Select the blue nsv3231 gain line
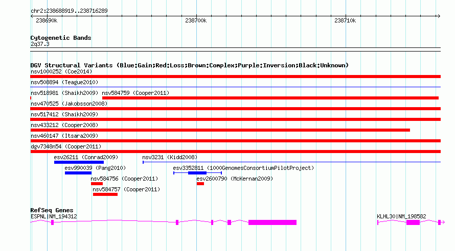The height and width of the screenshot is (251, 455). pos(291,162)
